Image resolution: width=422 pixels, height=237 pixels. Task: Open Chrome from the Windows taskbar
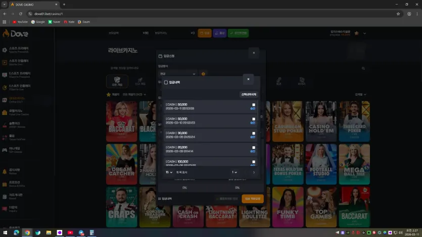point(27,232)
